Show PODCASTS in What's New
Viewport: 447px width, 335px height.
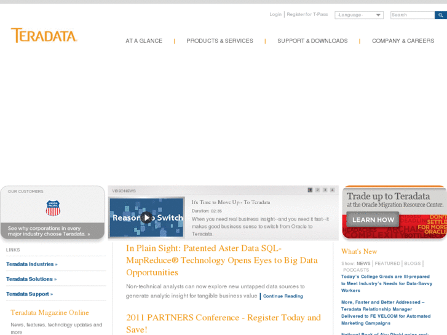pos(356,270)
